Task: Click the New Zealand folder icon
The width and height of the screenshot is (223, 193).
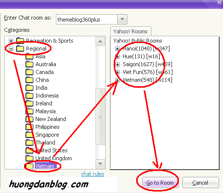Action: click(29, 119)
